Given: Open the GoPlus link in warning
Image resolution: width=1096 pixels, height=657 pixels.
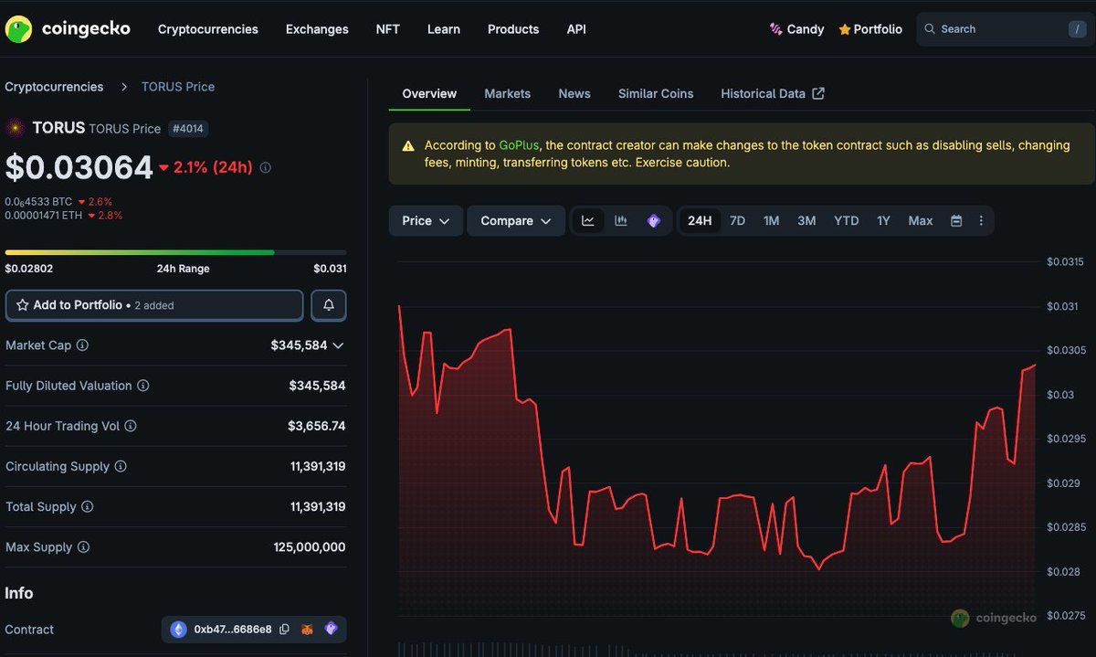Looking at the screenshot, I should 519,145.
